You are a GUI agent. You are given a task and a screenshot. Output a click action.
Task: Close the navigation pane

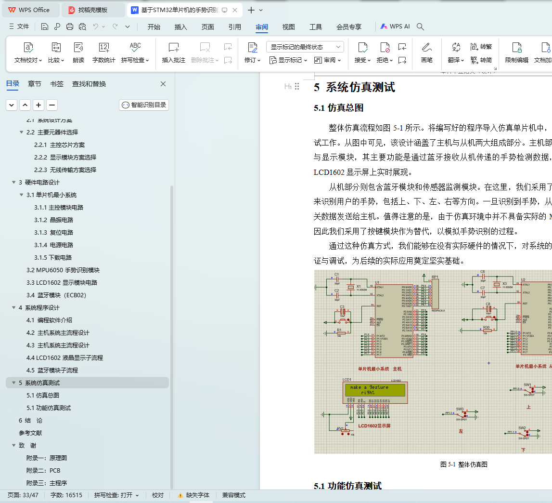tap(163, 84)
